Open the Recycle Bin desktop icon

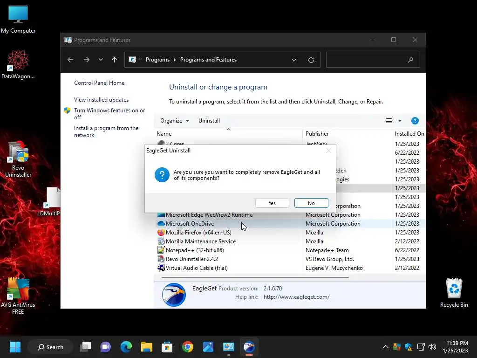pos(454,293)
